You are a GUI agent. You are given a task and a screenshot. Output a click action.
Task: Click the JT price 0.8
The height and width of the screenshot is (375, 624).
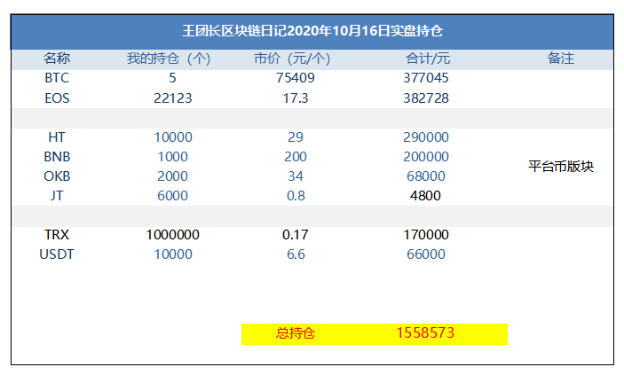pos(296,196)
